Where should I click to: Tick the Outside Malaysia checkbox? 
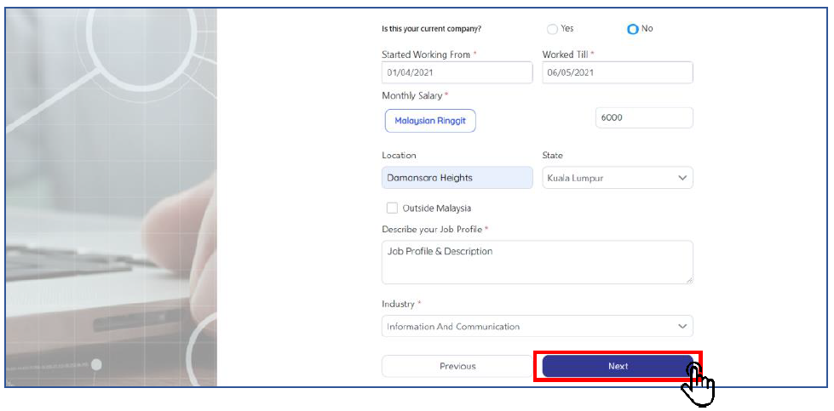(x=392, y=208)
